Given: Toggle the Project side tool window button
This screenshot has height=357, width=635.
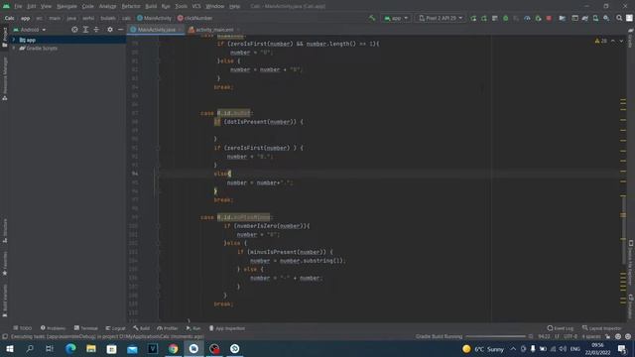Looking at the screenshot, I should point(4,38).
